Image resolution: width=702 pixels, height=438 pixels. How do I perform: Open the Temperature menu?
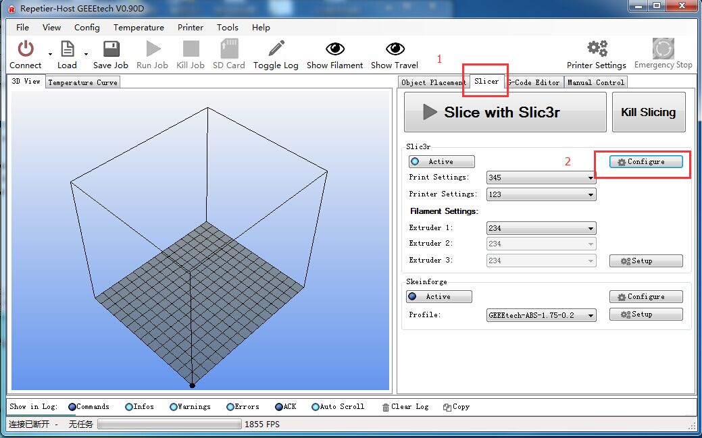[x=139, y=27]
